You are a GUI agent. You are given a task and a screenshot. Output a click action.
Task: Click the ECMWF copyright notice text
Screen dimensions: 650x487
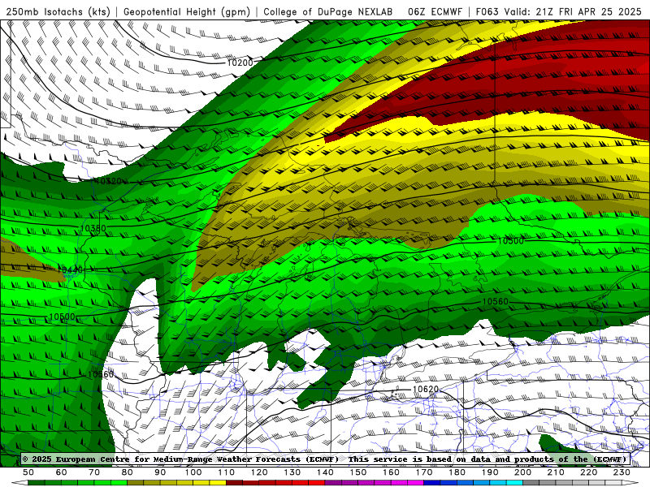coord(324,459)
